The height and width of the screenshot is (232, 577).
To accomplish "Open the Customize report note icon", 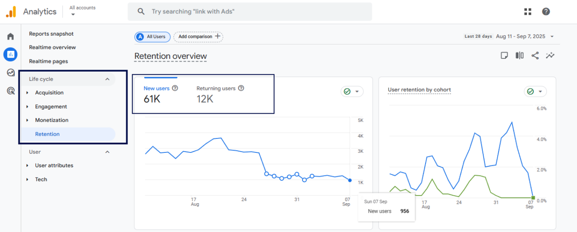I will tap(505, 55).
